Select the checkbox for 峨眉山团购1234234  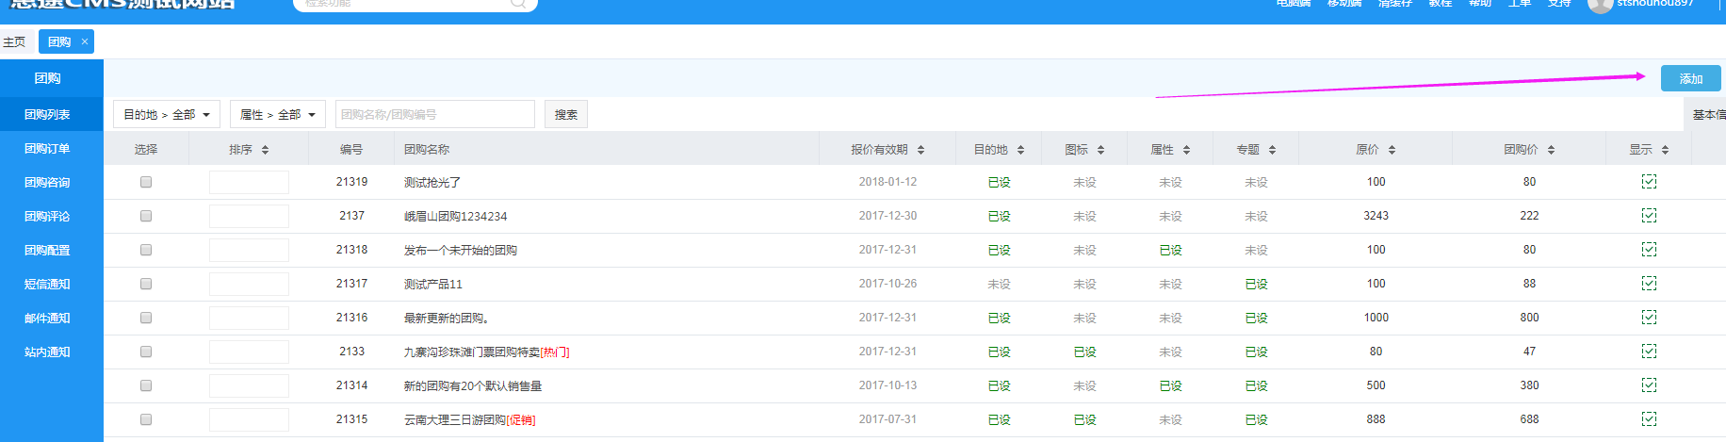point(146,216)
